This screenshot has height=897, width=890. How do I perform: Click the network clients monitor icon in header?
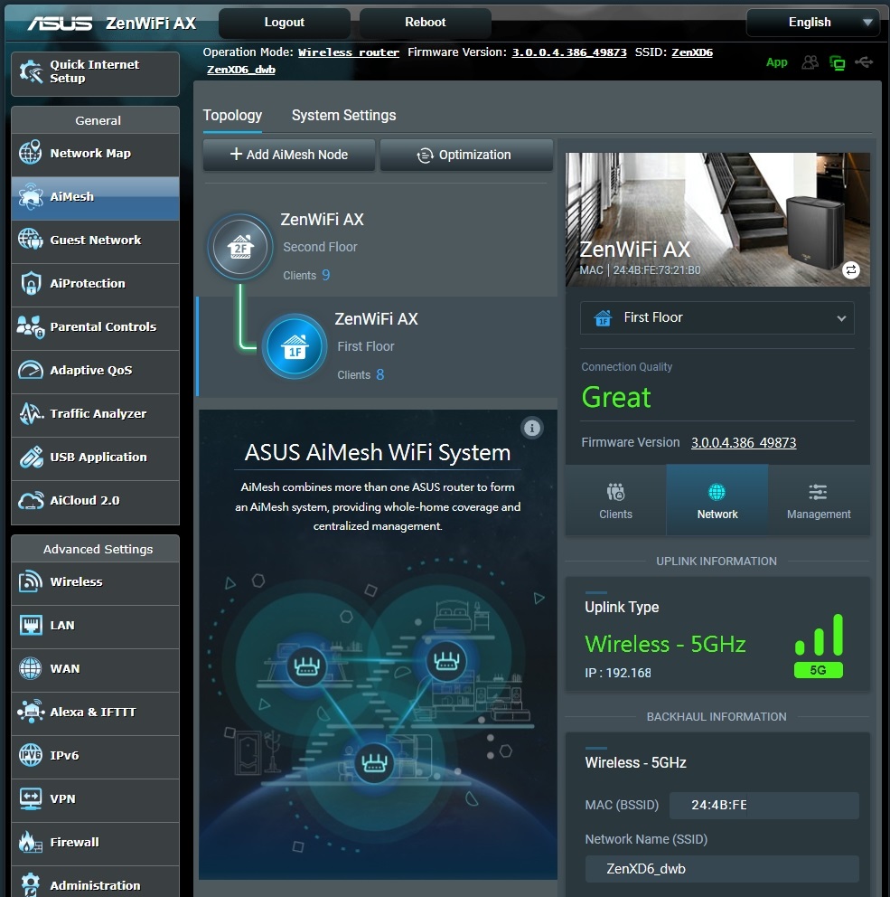(838, 62)
